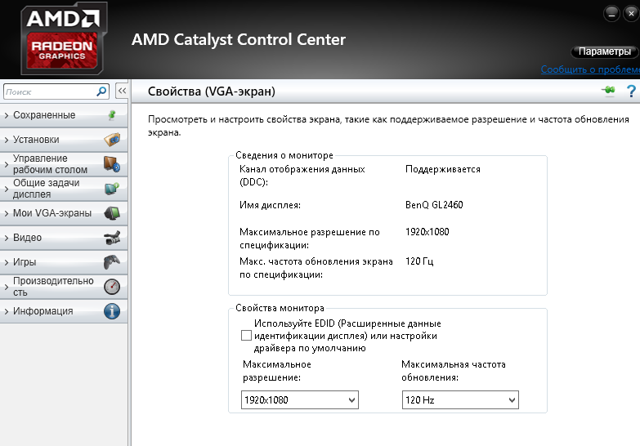640x446 pixels.
Task: Open the Видео sidebar item
Action: (x=64, y=238)
